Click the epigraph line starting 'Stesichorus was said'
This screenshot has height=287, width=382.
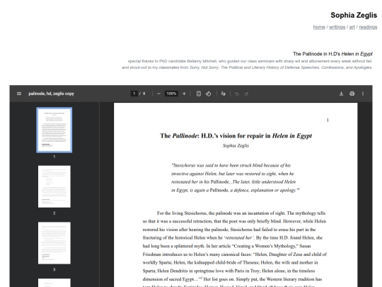[x=231, y=165]
